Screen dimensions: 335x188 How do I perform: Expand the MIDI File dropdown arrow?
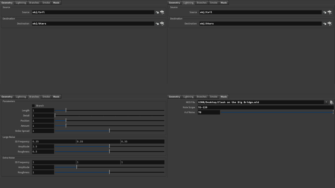coord(326,102)
